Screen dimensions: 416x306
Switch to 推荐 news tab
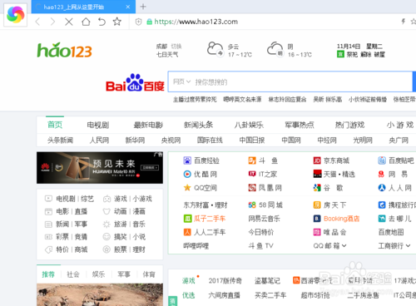[x=48, y=274]
